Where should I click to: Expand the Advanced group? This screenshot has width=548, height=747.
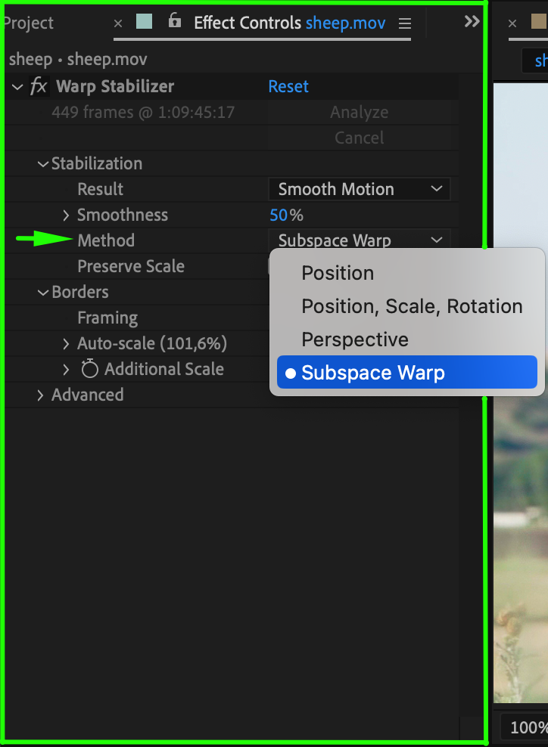(x=41, y=395)
